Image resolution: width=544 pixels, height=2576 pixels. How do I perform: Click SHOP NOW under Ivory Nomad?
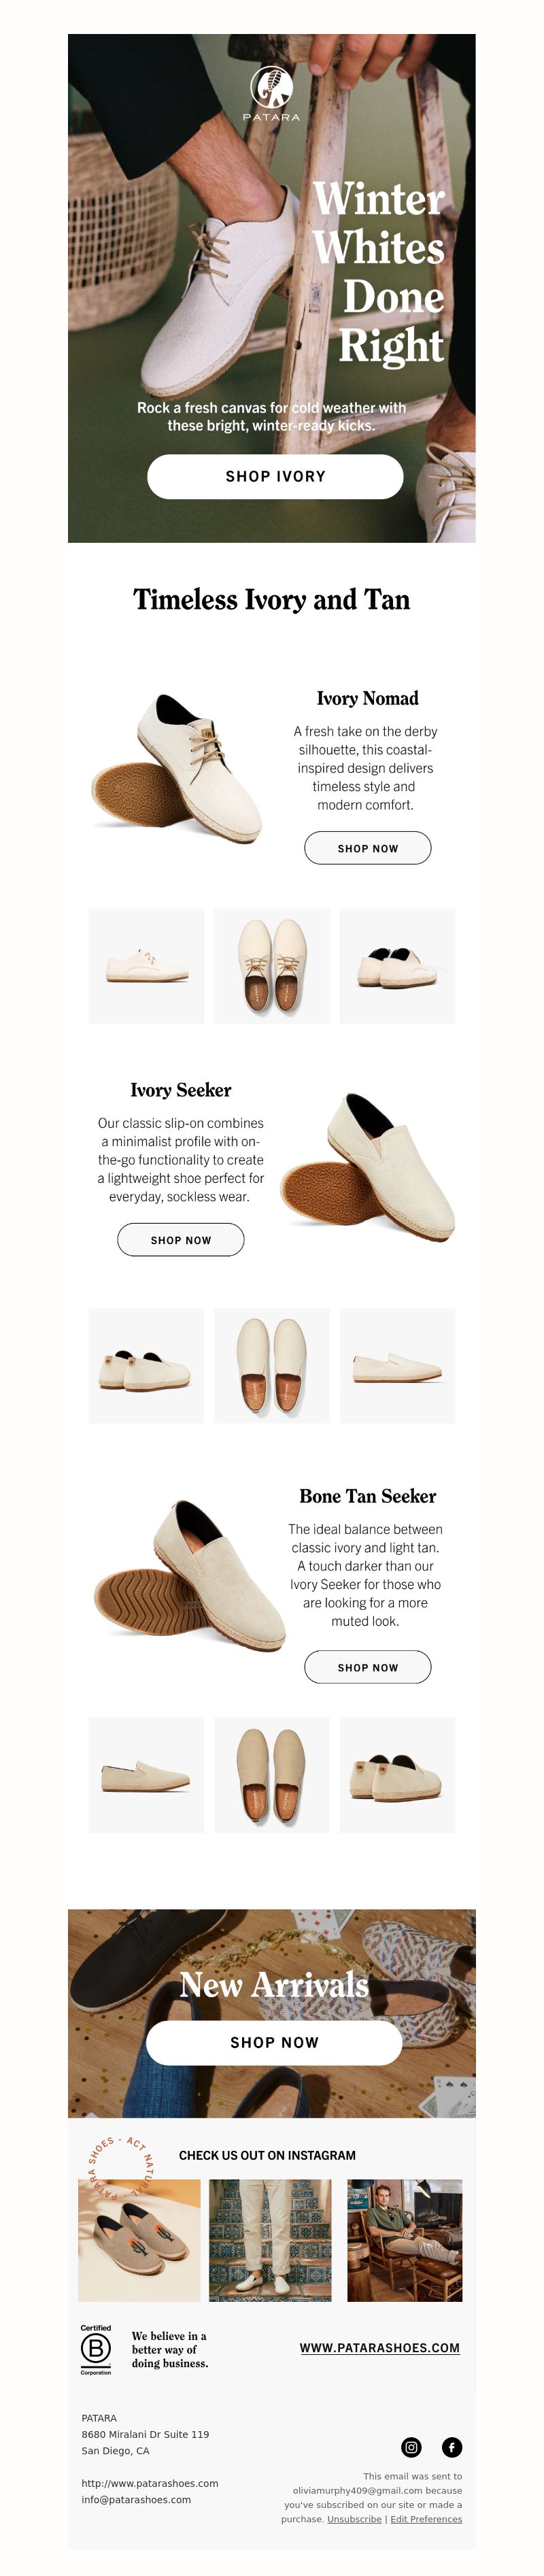(x=368, y=848)
